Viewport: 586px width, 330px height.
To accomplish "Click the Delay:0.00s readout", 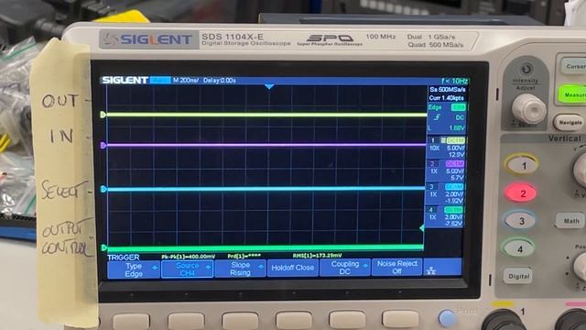I will point(220,80).
